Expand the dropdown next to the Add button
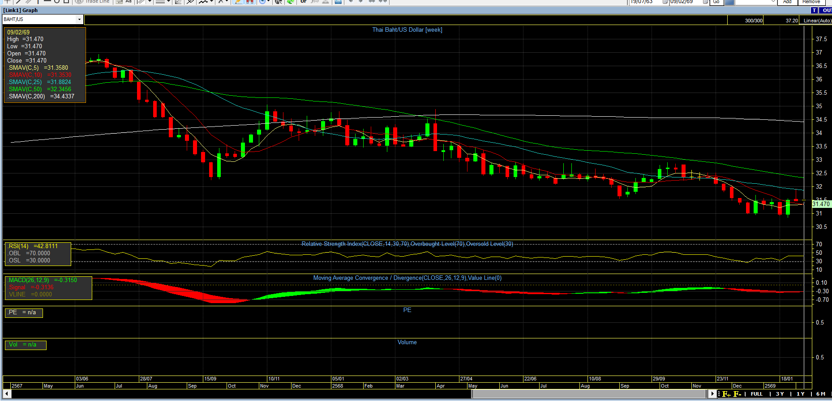Image resolution: width=832 pixels, height=401 pixels. pyautogui.click(x=773, y=2)
